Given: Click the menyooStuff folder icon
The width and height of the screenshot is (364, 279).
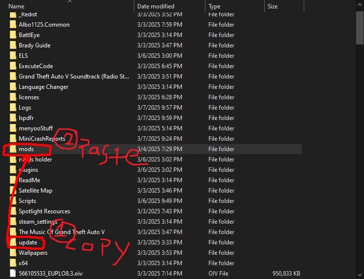Looking at the screenshot, I should coord(13,128).
